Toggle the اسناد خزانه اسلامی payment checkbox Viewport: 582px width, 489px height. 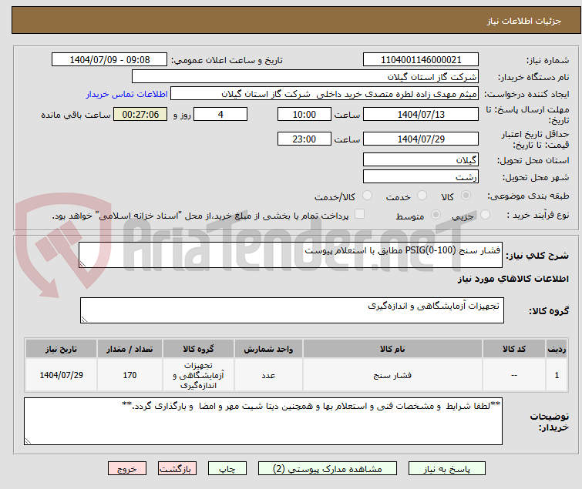click(x=359, y=214)
